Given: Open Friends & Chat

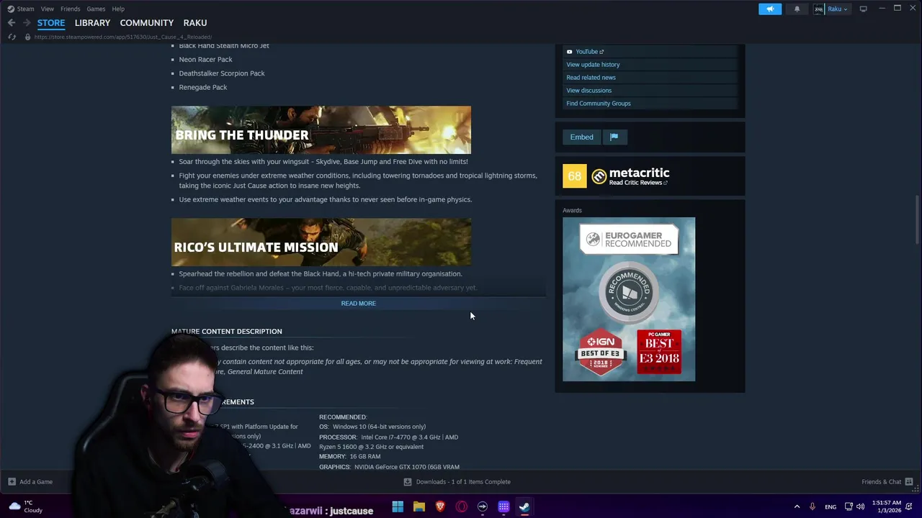Looking at the screenshot, I should tap(881, 482).
